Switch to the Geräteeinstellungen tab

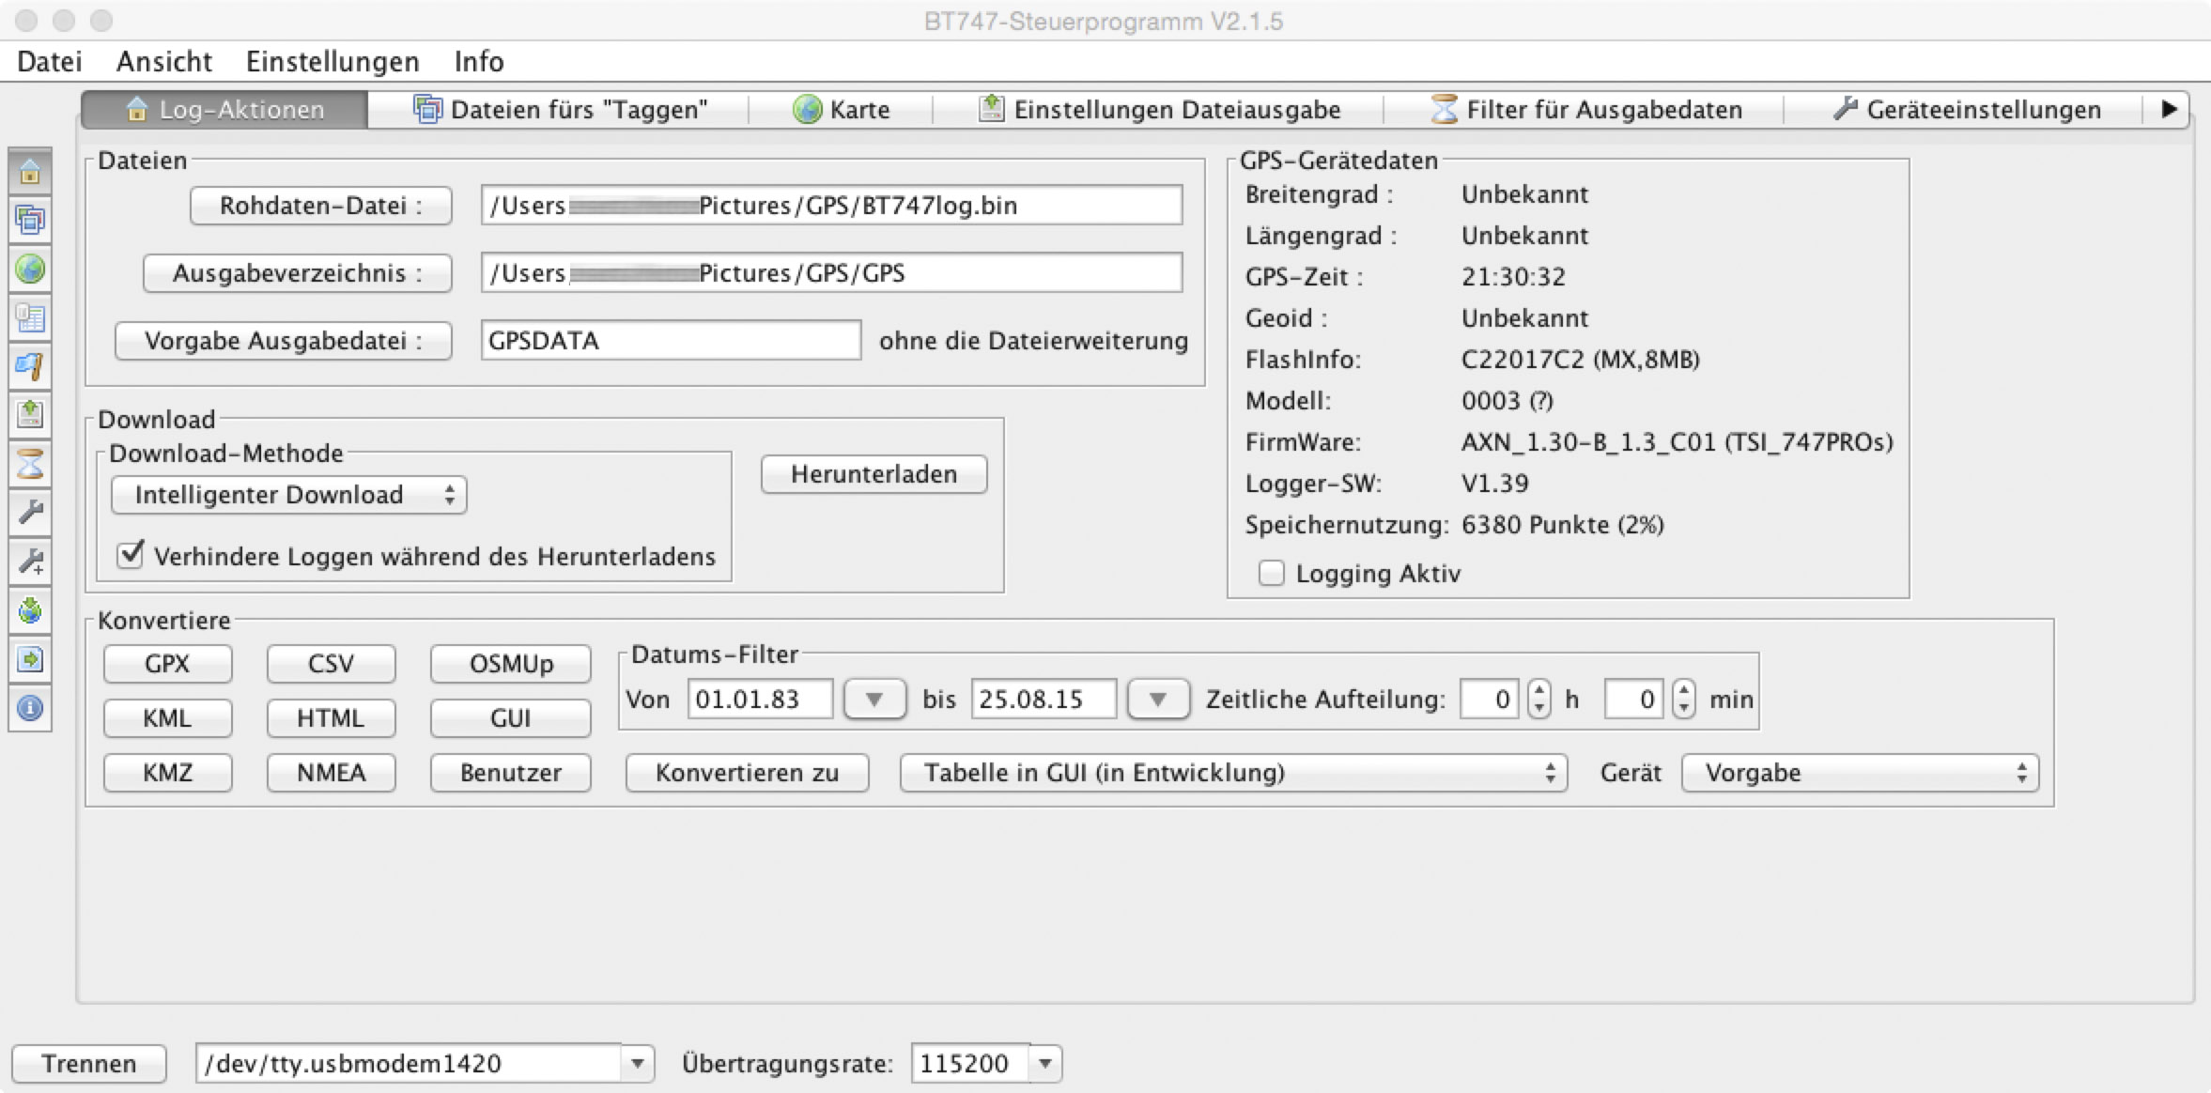click(x=1968, y=110)
